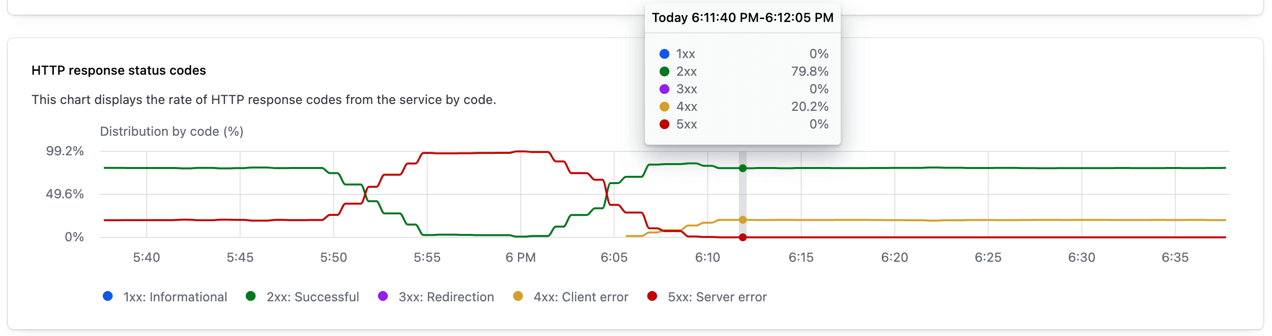1272x336 pixels.
Task: Click the "6 PM" x-axis time label
Action: point(520,257)
